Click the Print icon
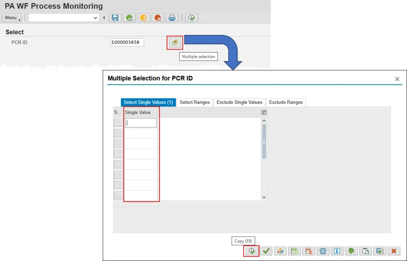This screenshot has height=261, width=407. pyautogui.click(x=172, y=18)
